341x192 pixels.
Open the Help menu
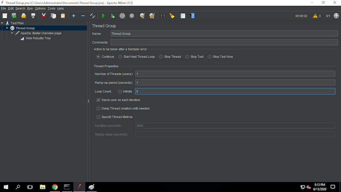pos(61,9)
